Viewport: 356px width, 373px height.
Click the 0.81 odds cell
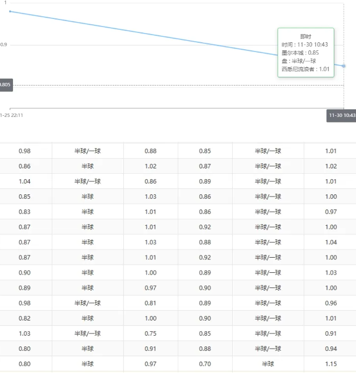pyautogui.click(x=150, y=303)
